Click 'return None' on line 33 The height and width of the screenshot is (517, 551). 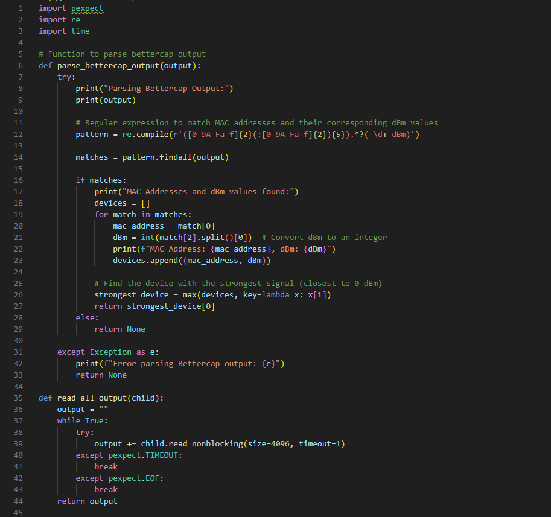point(101,375)
